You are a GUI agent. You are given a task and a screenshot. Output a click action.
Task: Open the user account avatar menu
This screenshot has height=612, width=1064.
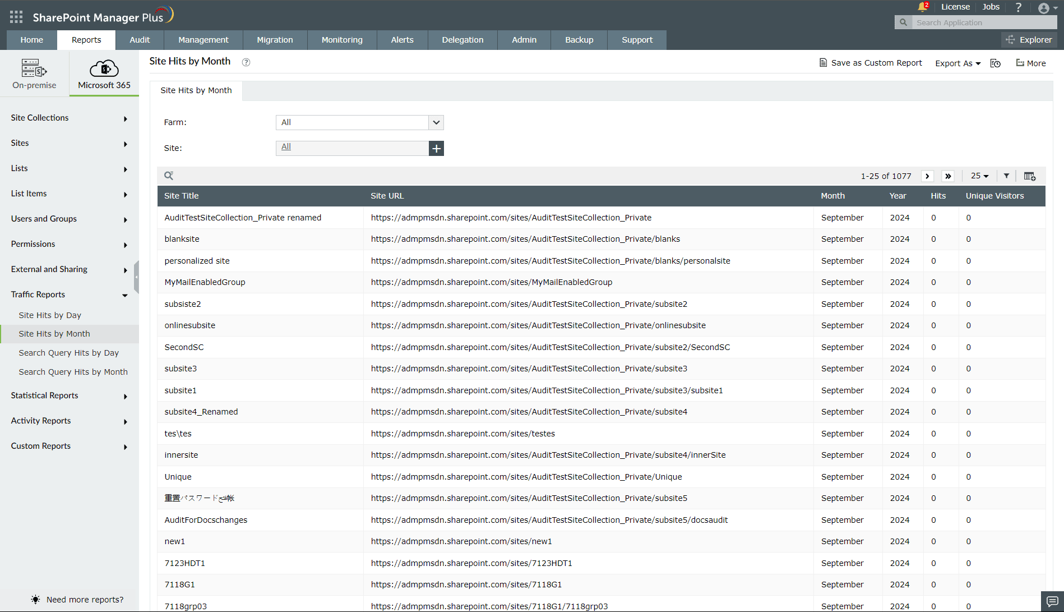pos(1047,8)
